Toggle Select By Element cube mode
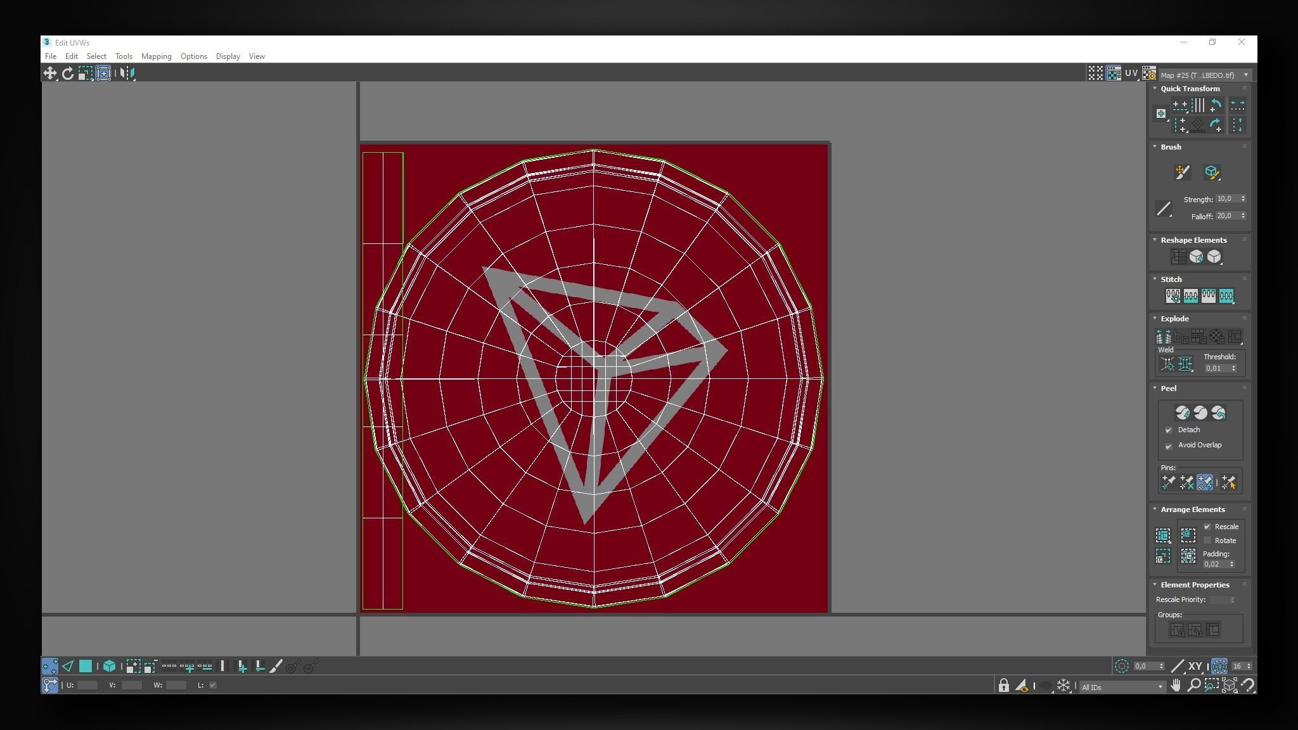The image size is (1298, 730). click(109, 666)
